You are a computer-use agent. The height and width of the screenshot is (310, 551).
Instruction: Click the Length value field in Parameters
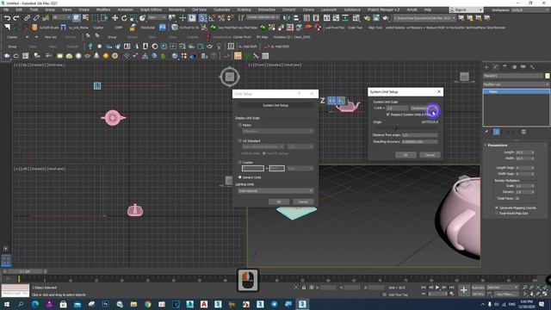[x=524, y=152]
